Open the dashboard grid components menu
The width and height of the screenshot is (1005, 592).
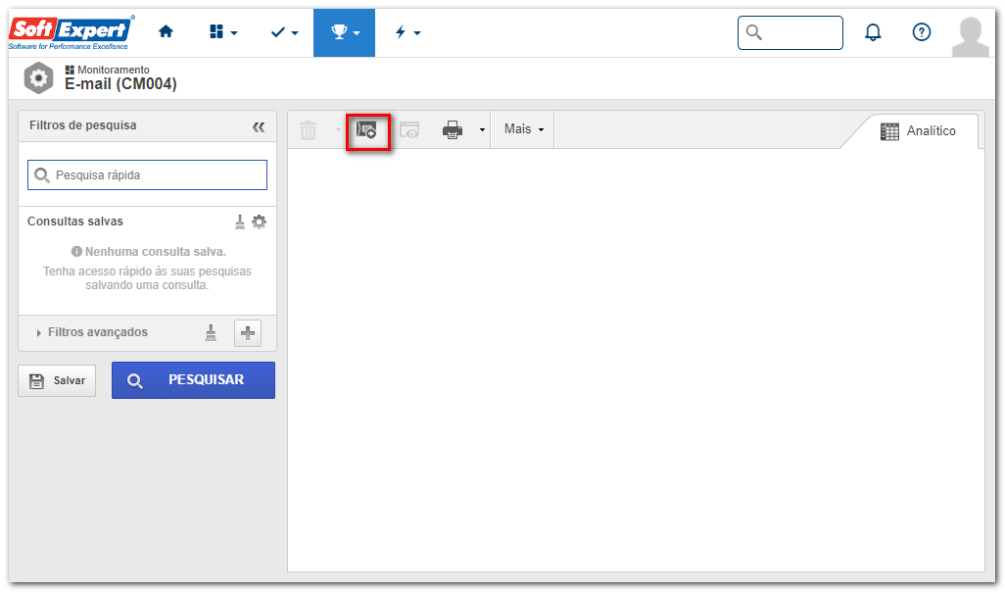click(x=223, y=32)
